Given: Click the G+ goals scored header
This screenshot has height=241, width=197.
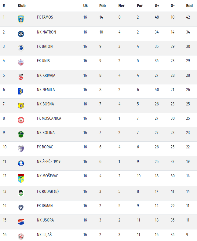Looking at the screenshot, I should click(157, 6).
